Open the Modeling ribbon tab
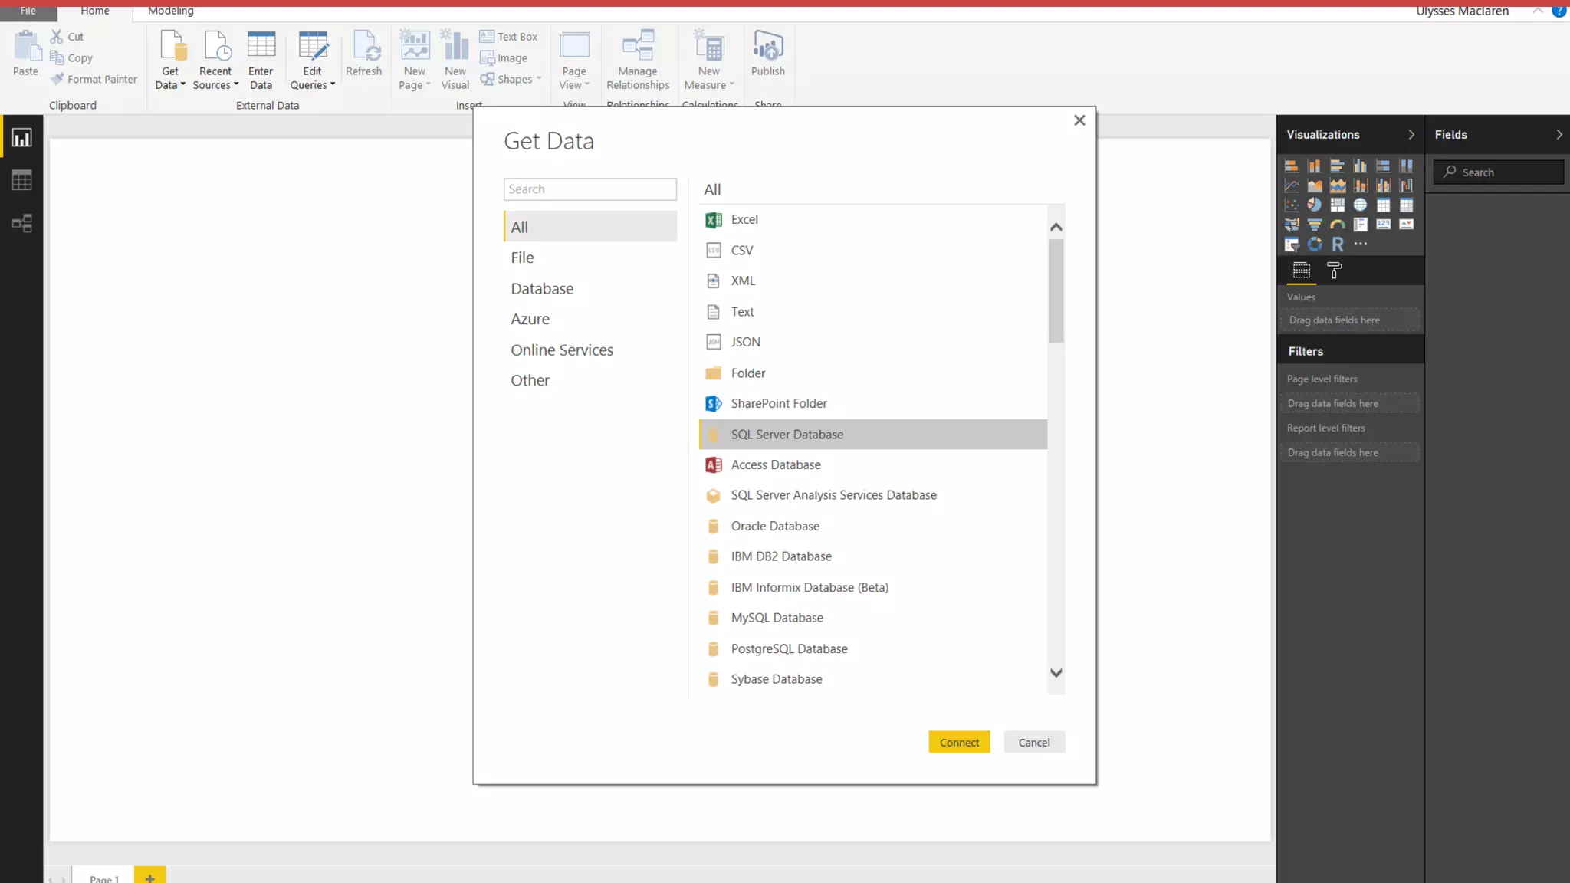Screen dimensions: 1570x883 point(170,11)
